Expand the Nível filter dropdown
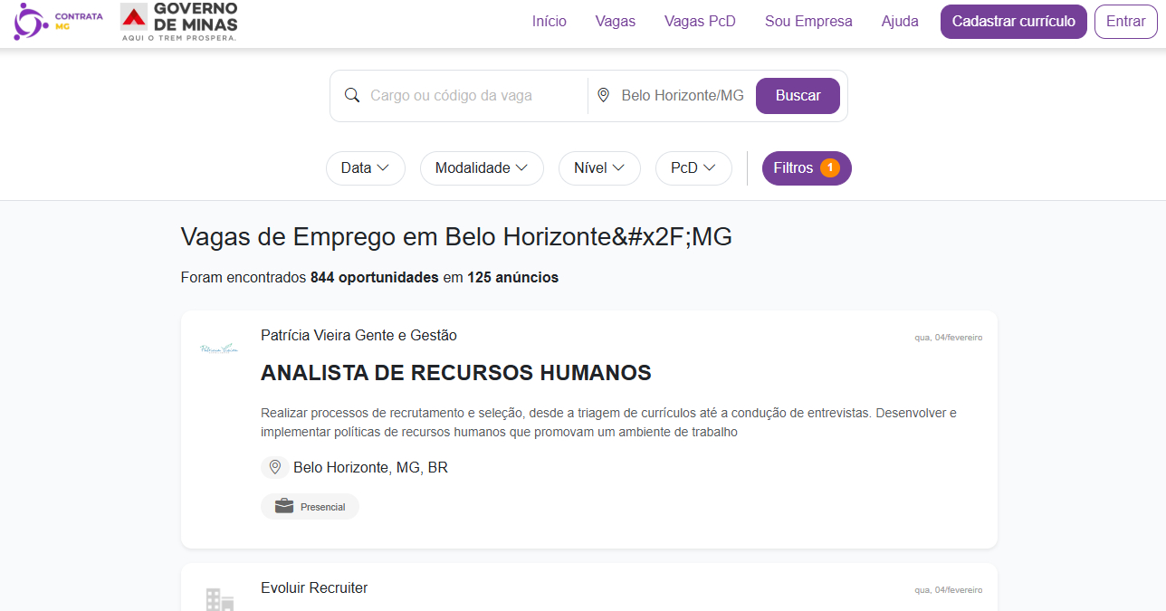Screen dimensions: 1166x611 pos(599,168)
